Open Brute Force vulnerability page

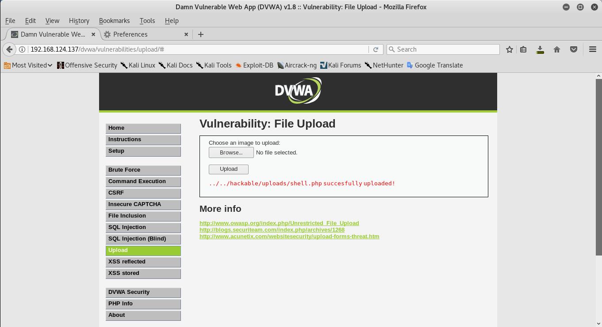(x=143, y=170)
